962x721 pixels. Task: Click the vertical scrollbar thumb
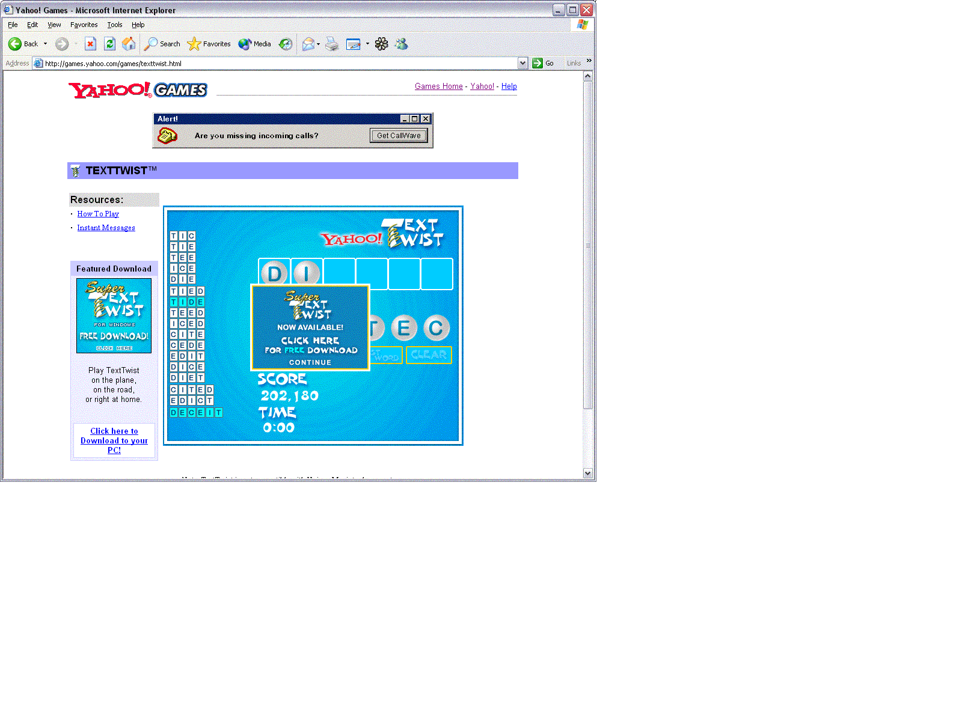[588, 245]
